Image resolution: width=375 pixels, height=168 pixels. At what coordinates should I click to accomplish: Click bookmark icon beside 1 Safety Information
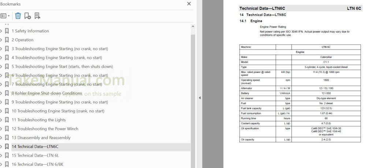click(7, 31)
